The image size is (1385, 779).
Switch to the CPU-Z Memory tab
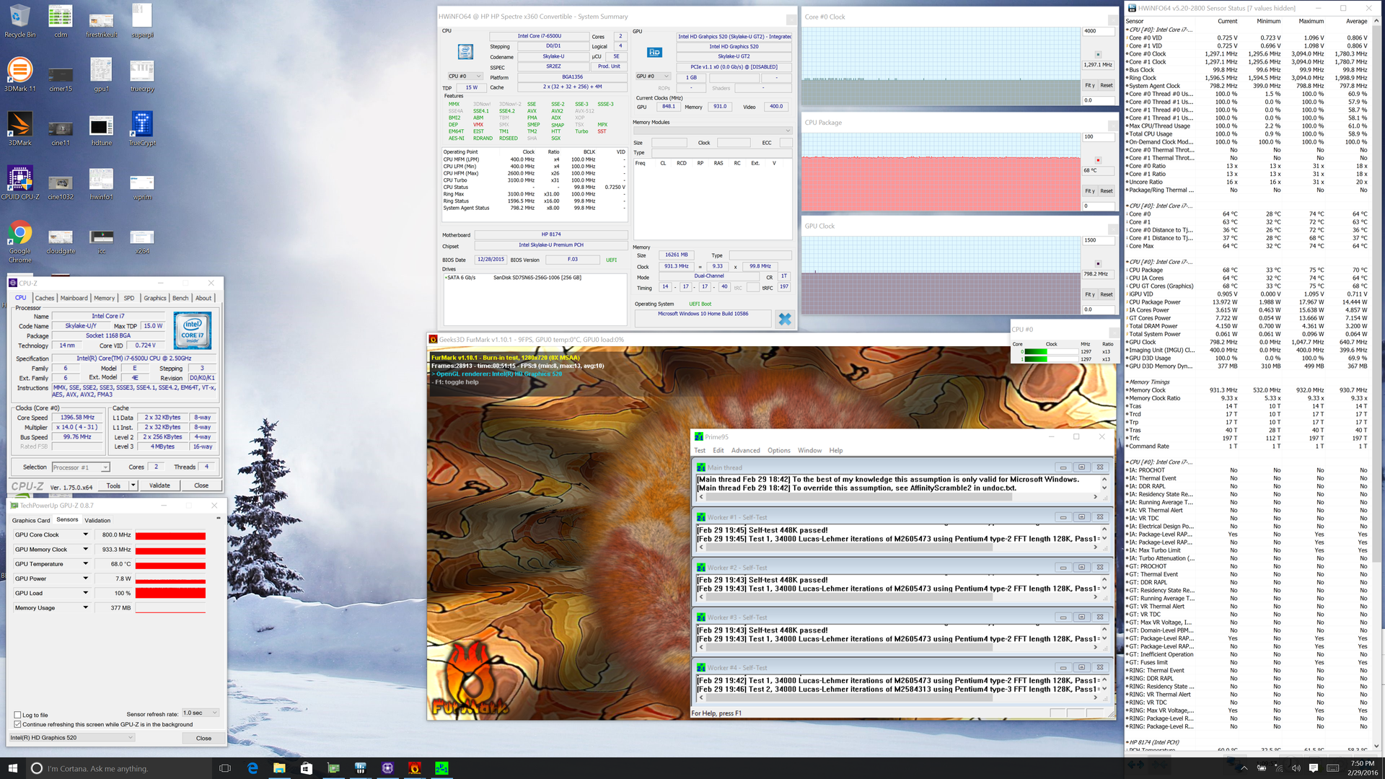click(x=104, y=298)
